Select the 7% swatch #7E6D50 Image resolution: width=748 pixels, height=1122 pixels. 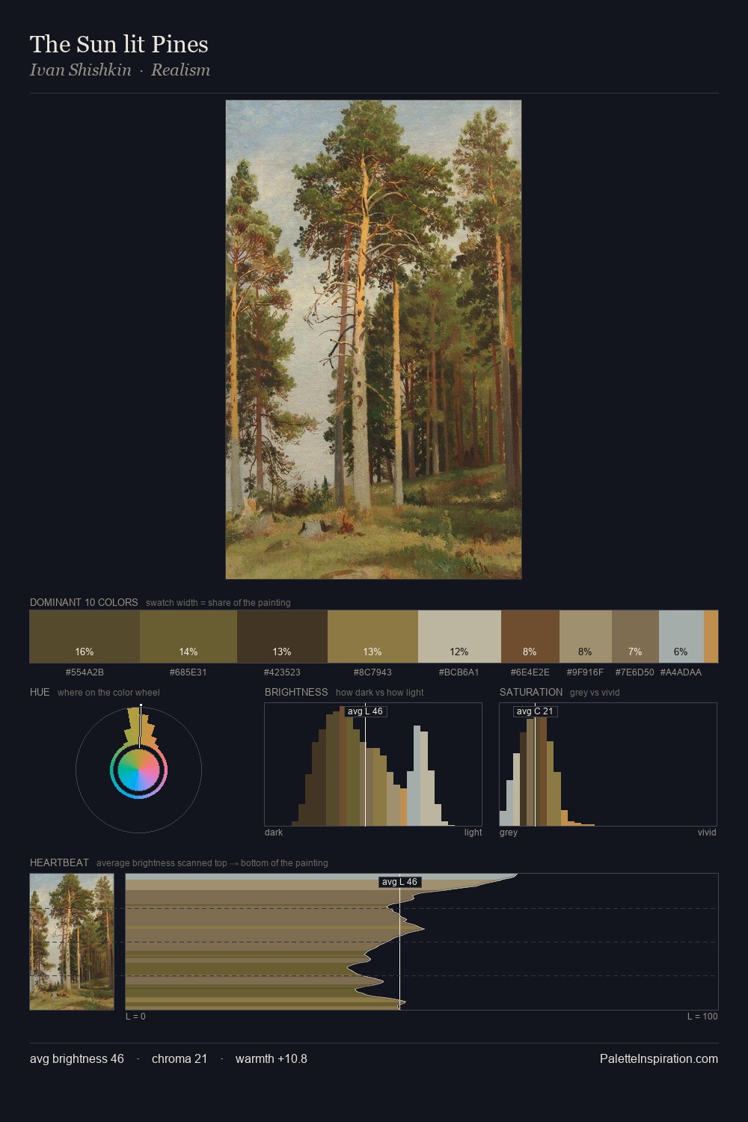pyautogui.click(x=635, y=637)
